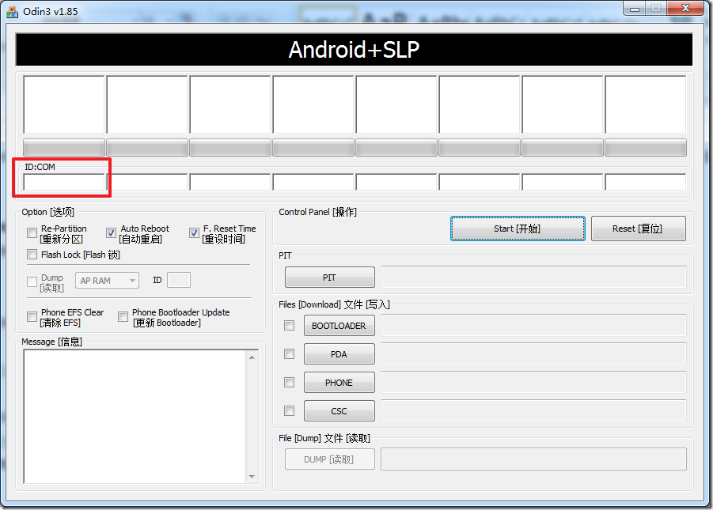Enable the Flash Lock checkbox
713x510 pixels.
32,254
